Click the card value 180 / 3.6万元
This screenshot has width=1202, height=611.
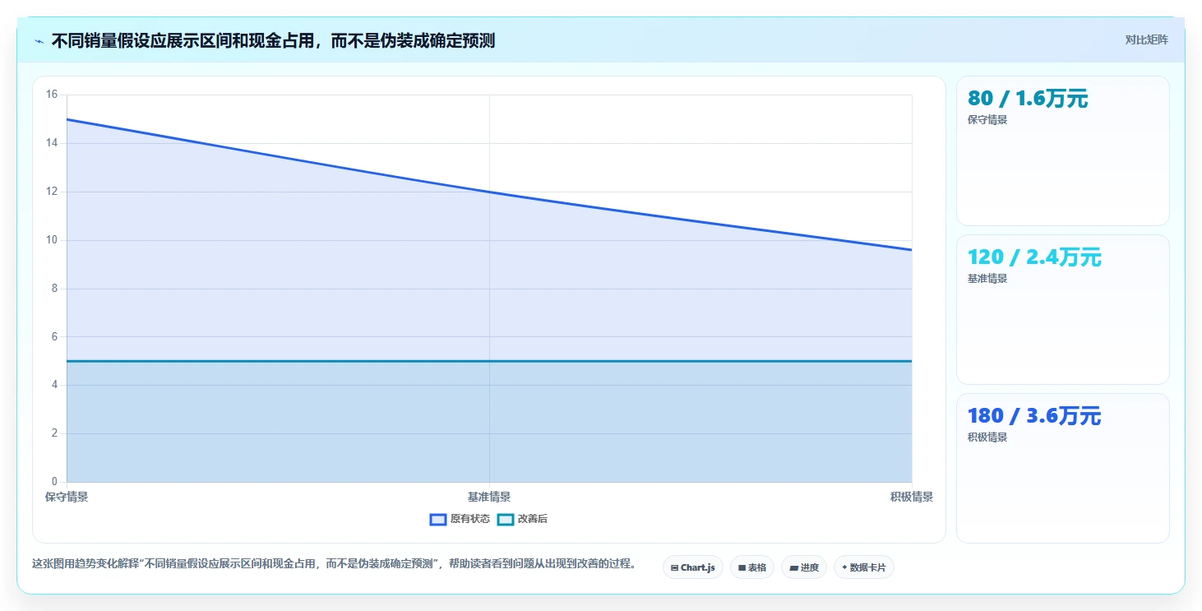pyautogui.click(x=1034, y=416)
